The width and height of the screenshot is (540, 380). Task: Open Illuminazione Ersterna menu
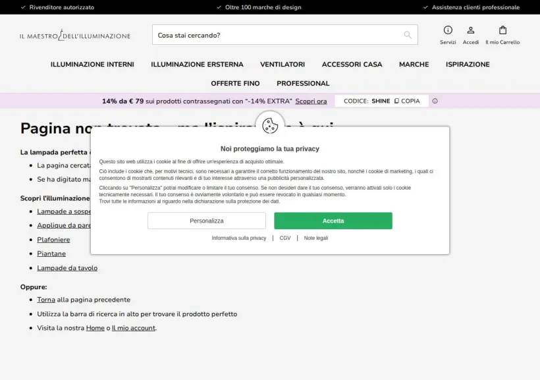pyautogui.click(x=197, y=65)
